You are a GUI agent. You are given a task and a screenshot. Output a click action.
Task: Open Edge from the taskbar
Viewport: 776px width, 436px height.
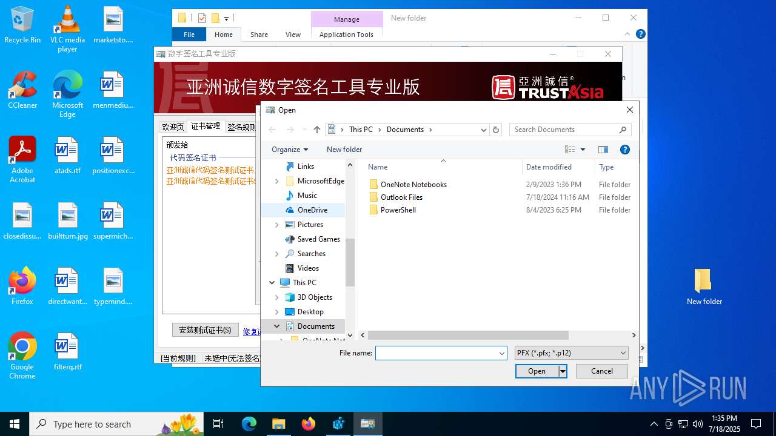249,424
